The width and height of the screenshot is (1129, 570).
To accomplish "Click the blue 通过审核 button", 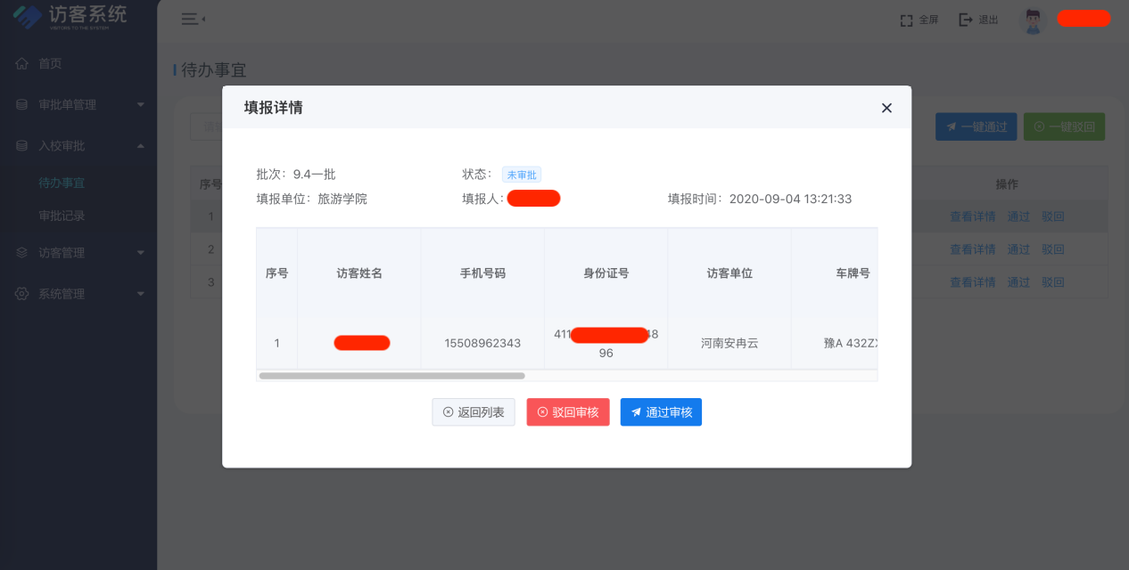I will click(661, 412).
